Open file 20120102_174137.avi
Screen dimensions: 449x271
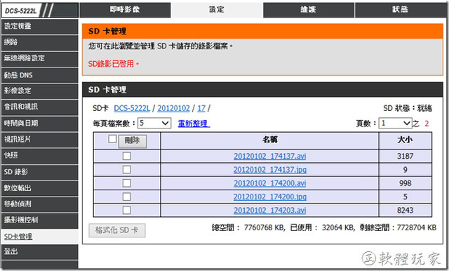[x=269, y=156]
